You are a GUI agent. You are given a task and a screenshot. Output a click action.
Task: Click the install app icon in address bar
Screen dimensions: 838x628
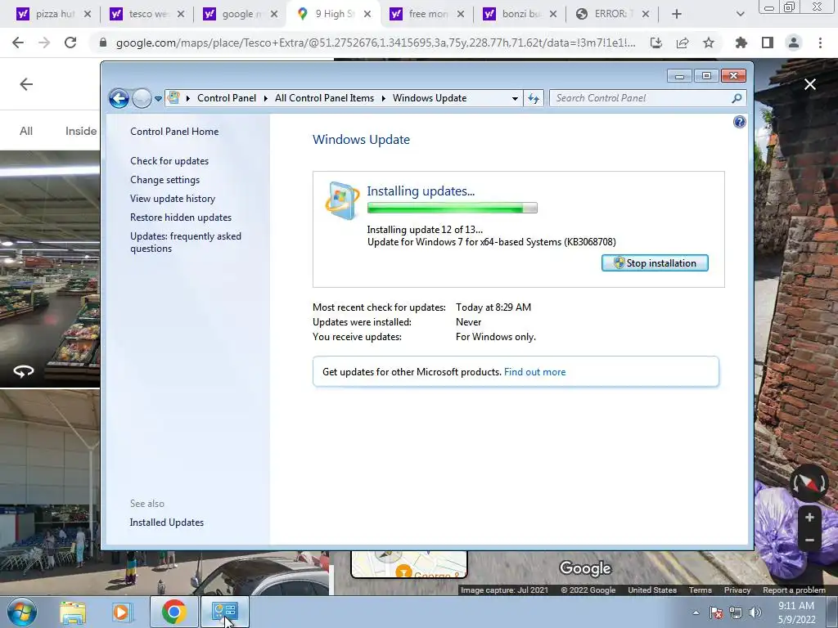click(x=656, y=43)
